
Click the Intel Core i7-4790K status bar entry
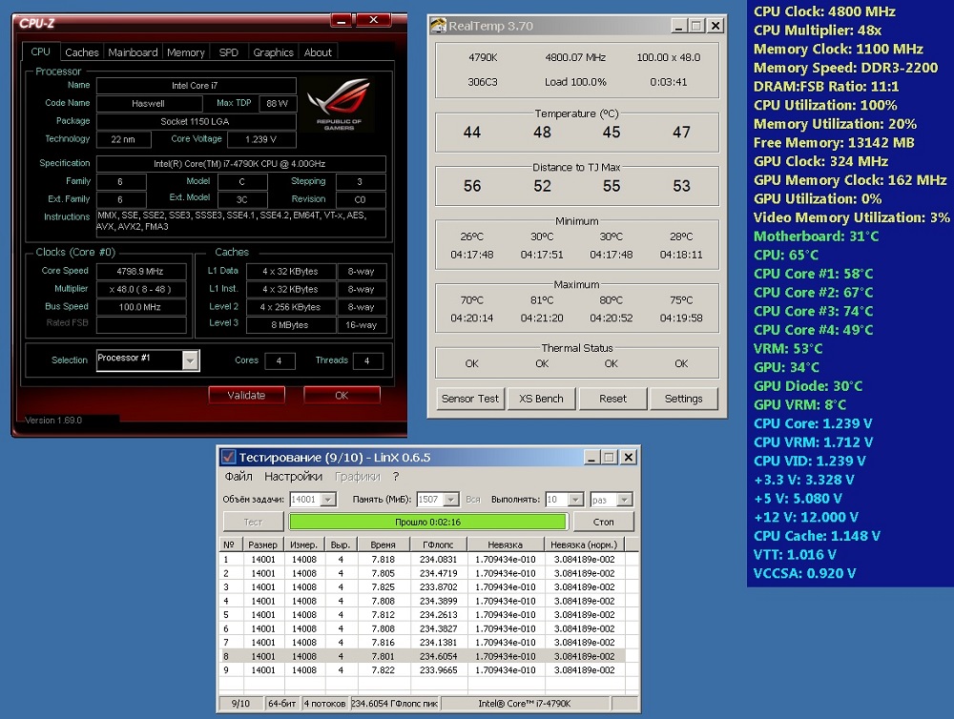[x=525, y=703]
